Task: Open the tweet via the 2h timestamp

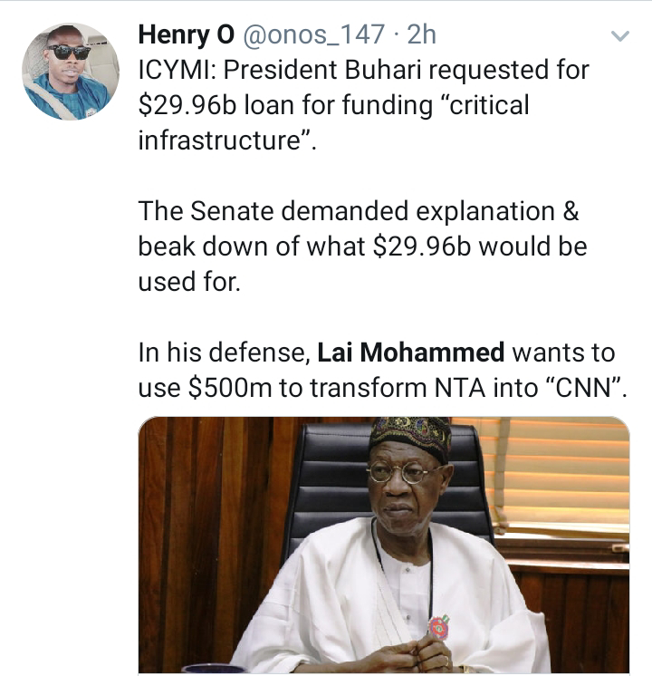Action: coord(421,34)
